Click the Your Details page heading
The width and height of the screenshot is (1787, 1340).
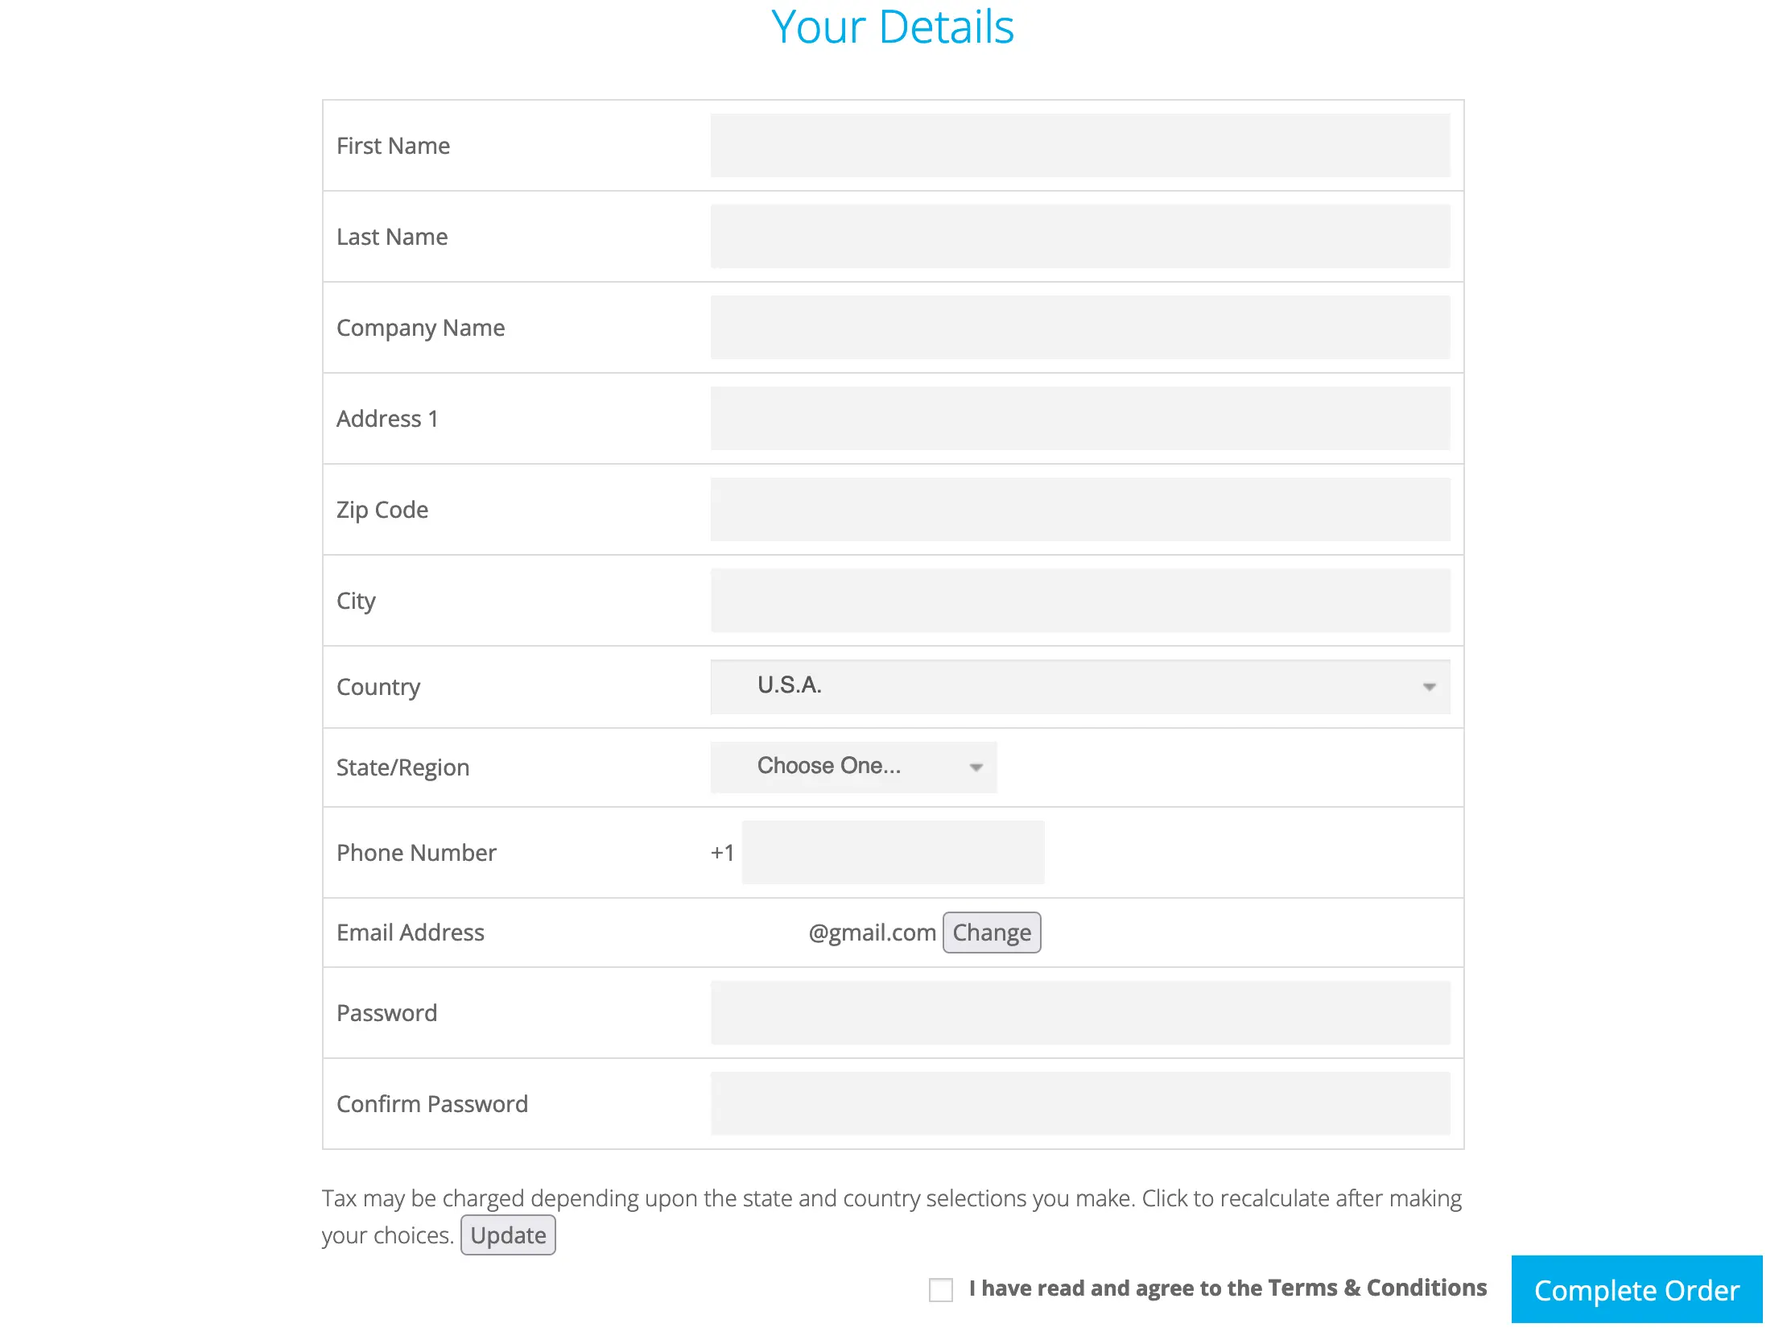click(892, 27)
